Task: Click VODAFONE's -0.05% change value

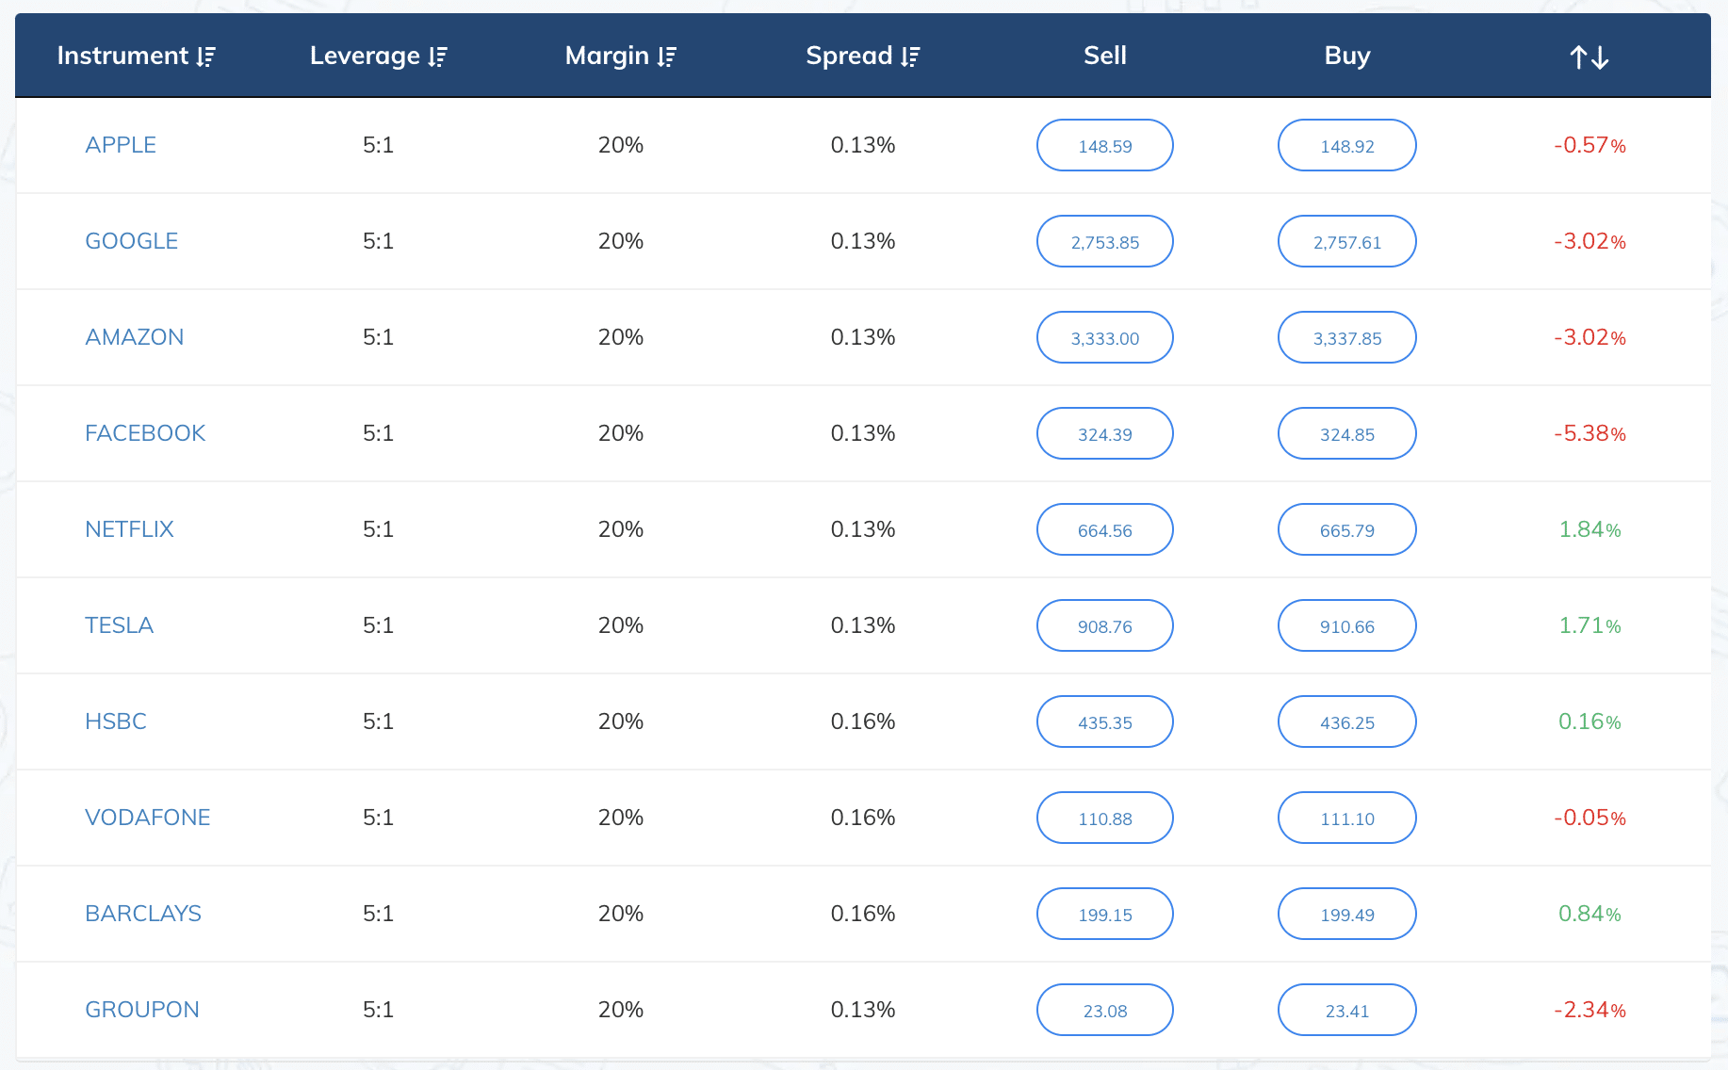Action: (x=1589, y=818)
